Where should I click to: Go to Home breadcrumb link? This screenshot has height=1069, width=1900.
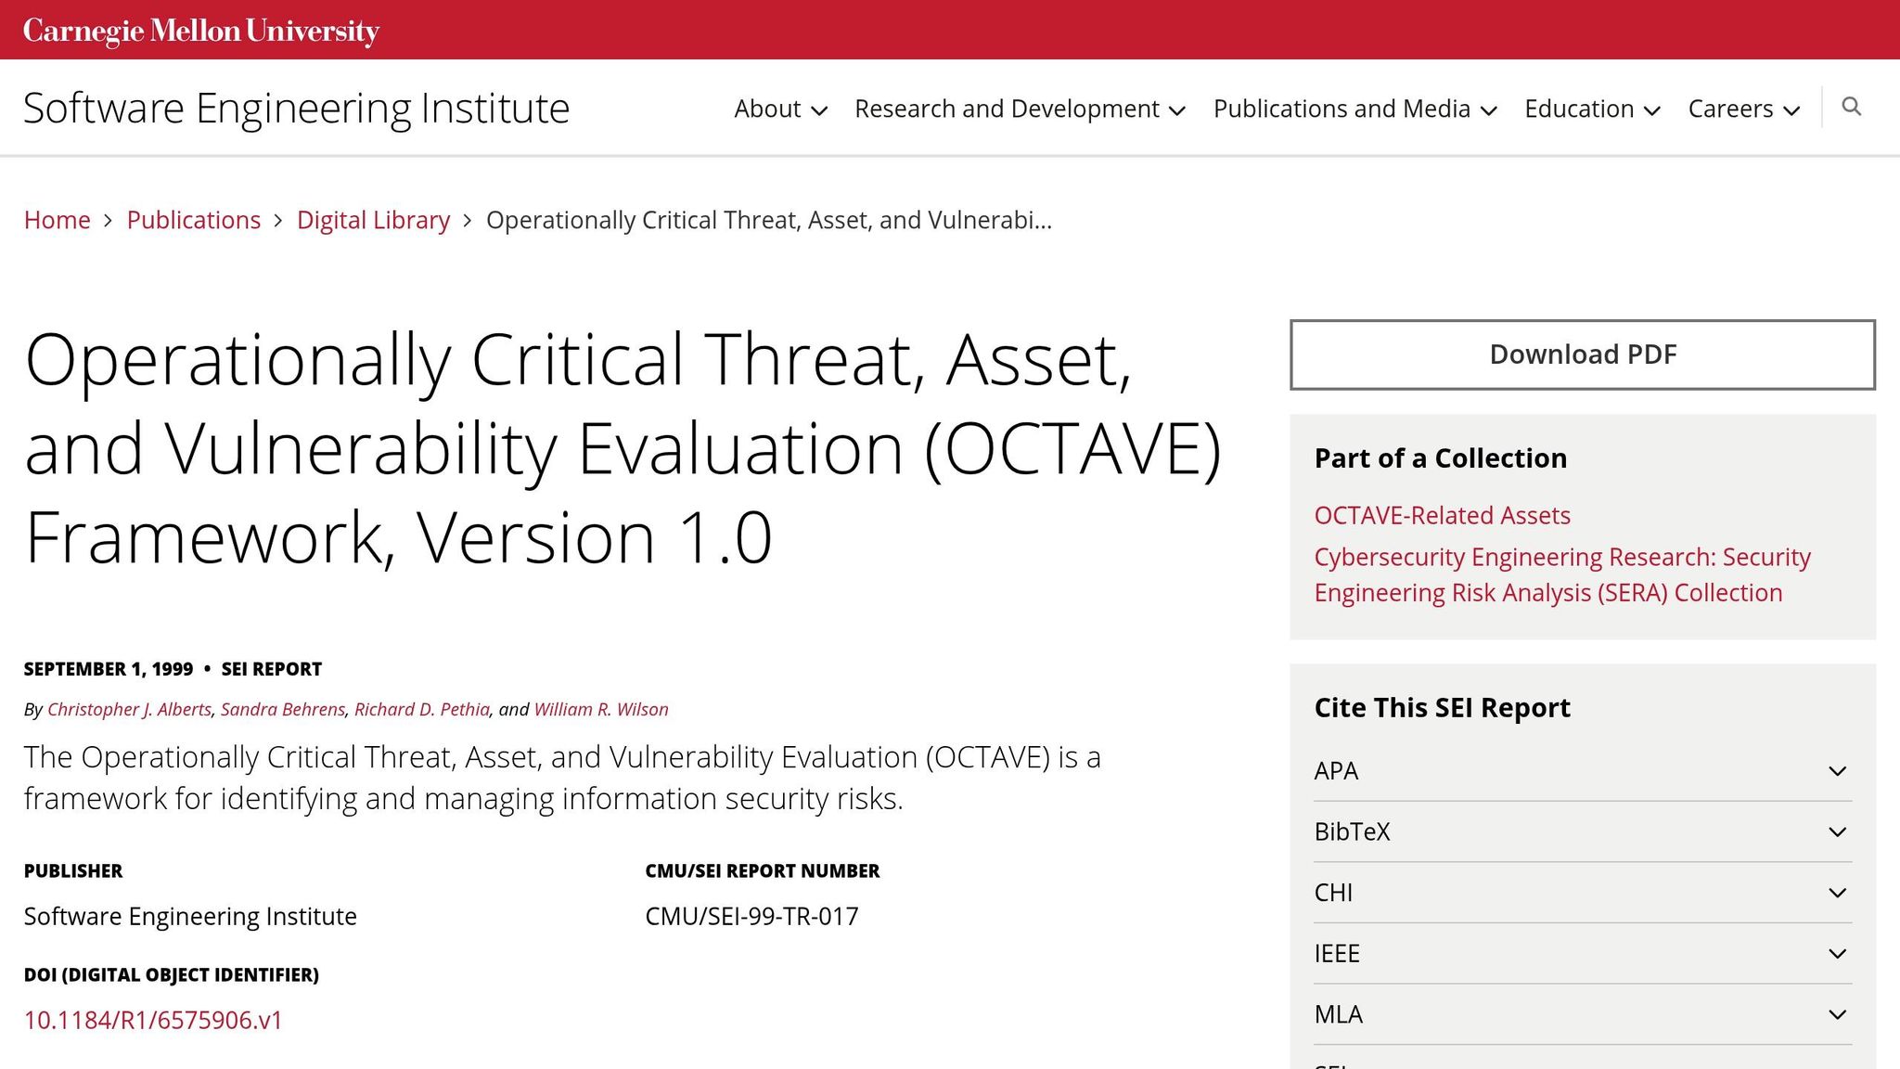(58, 220)
